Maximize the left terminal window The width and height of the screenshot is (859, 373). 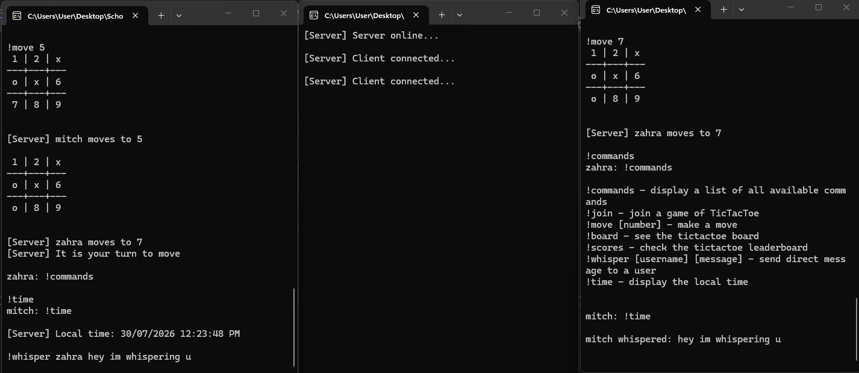(x=256, y=13)
